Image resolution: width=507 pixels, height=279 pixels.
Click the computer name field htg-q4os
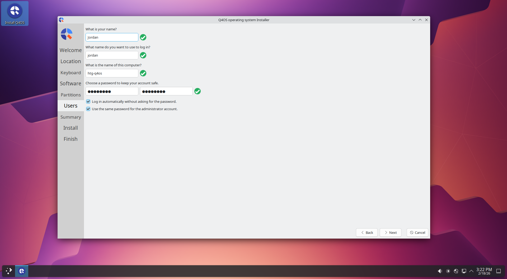click(112, 73)
